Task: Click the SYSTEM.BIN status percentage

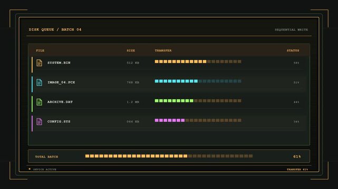Action: click(x=296, y=63)
